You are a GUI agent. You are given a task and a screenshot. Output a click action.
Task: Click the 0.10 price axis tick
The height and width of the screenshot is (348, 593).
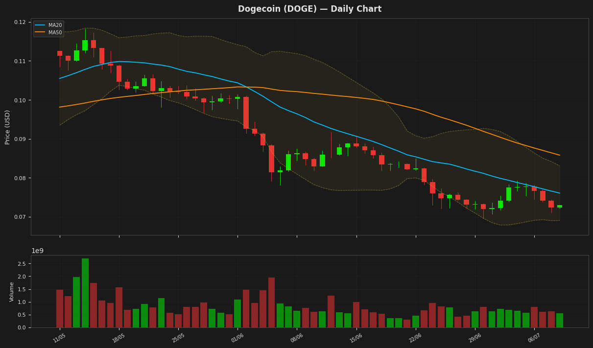click(20, 100)
